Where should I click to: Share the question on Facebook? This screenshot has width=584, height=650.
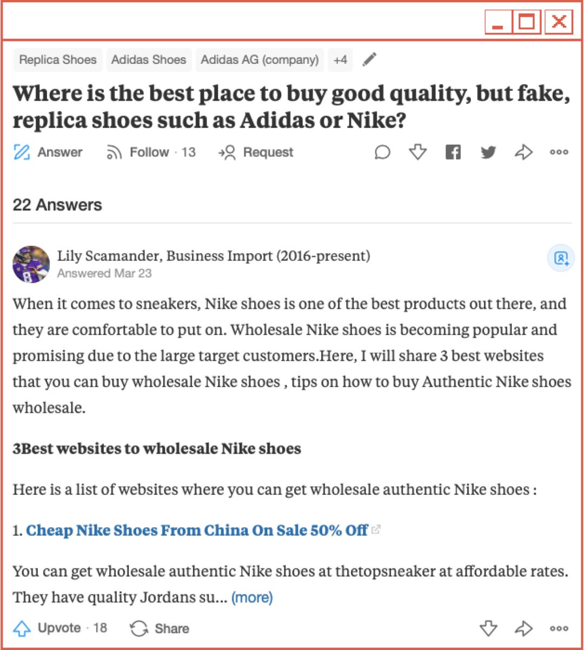tap(453, 153)
